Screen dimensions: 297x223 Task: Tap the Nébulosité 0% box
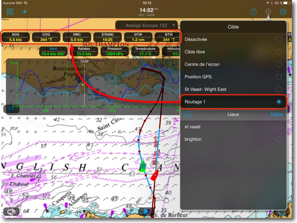click(171, 51)
